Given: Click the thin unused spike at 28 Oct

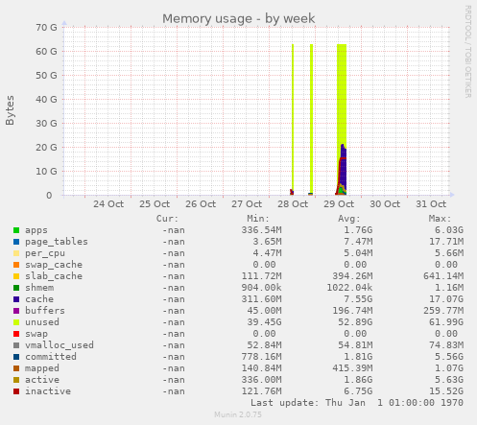Looking at the screenshot, I should click(x=293, y=118).
